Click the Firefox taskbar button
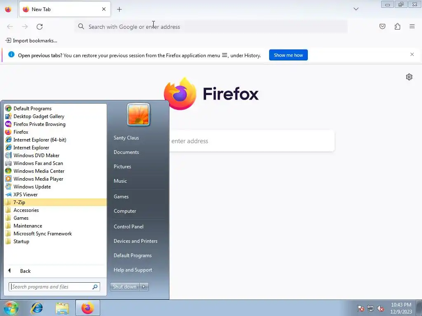 pos(88,308)
